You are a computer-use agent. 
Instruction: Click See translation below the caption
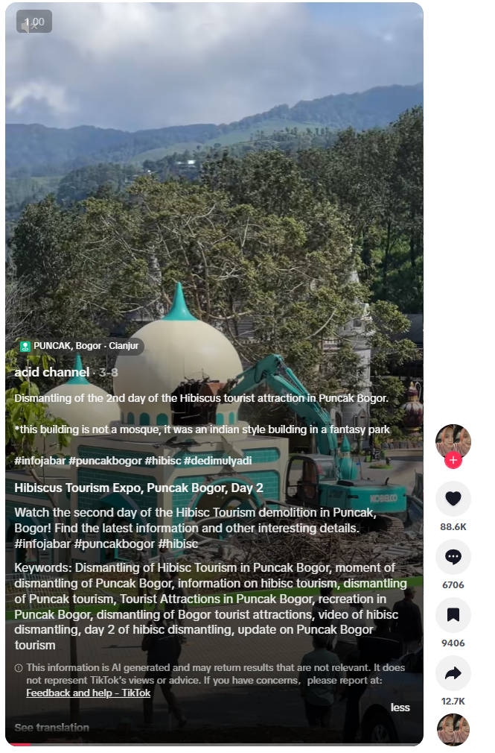point(52,728)
